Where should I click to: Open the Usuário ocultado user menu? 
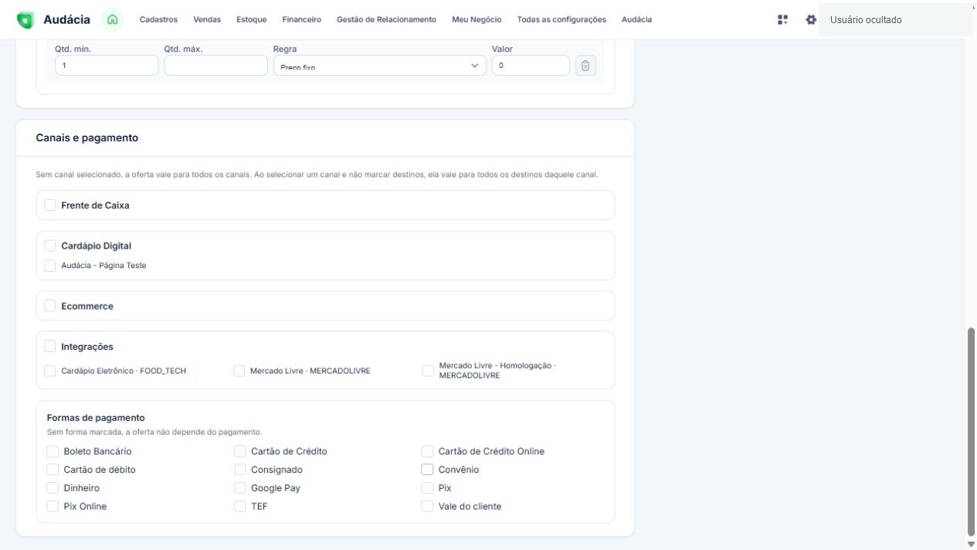click(896, 20)
